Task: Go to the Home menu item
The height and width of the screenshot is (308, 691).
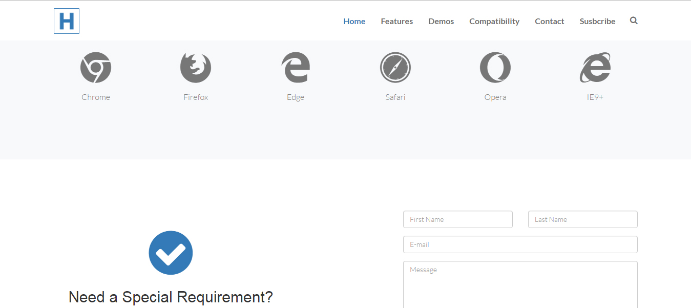Action: [x=354, y=21]
